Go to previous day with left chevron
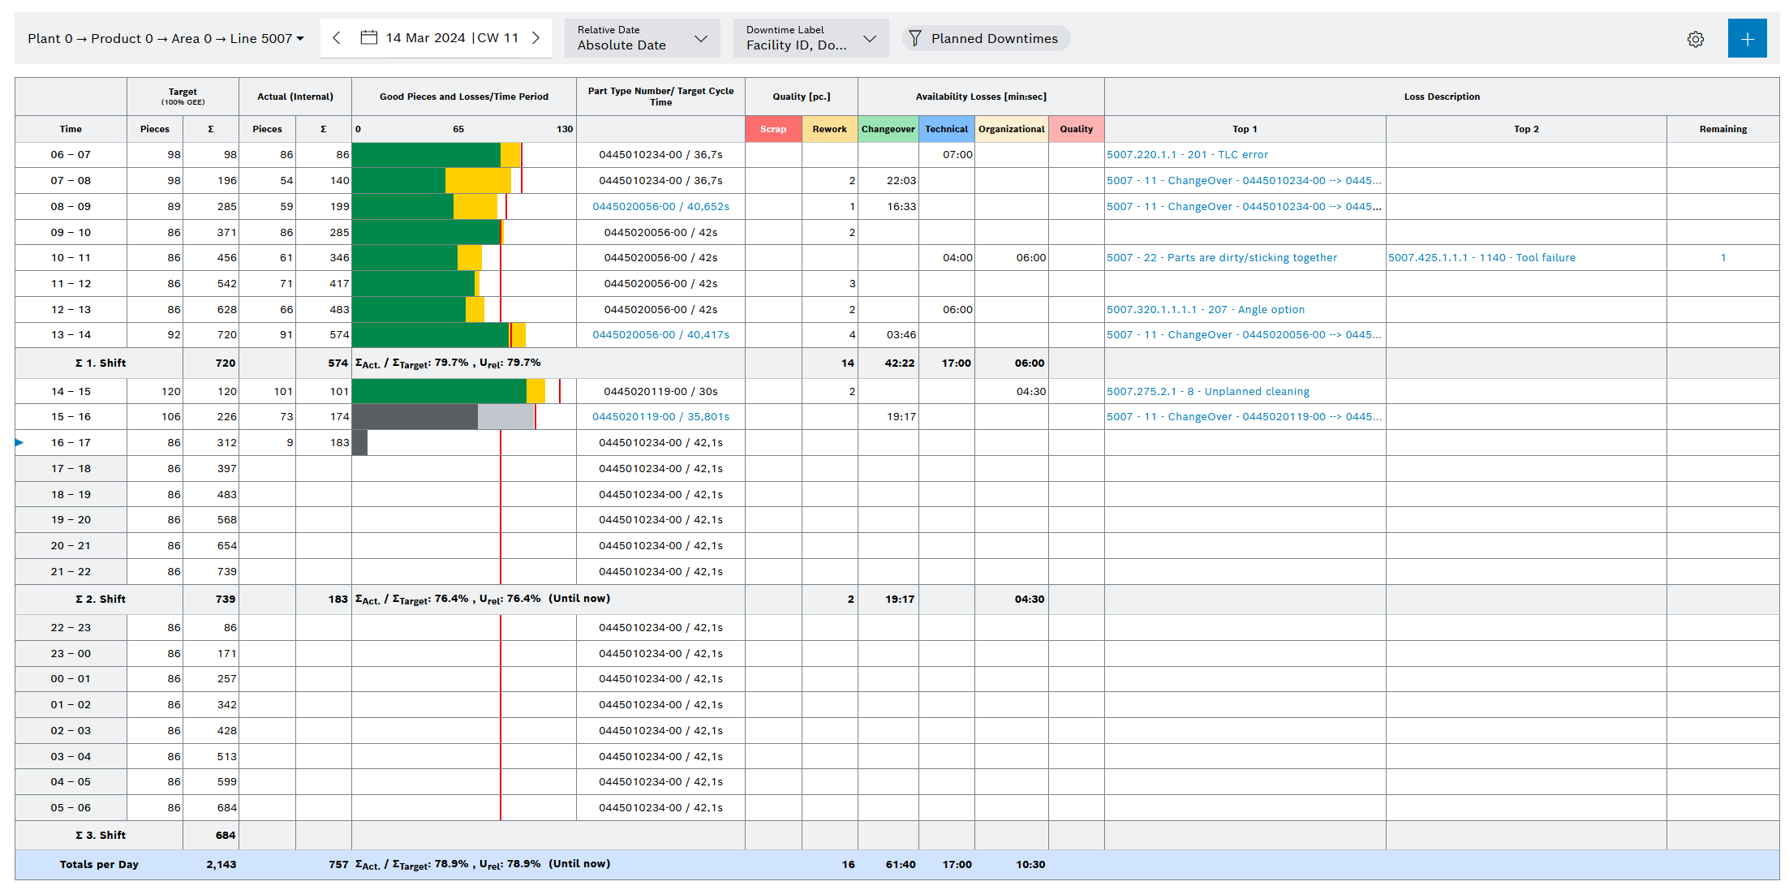 click(337, 38)
